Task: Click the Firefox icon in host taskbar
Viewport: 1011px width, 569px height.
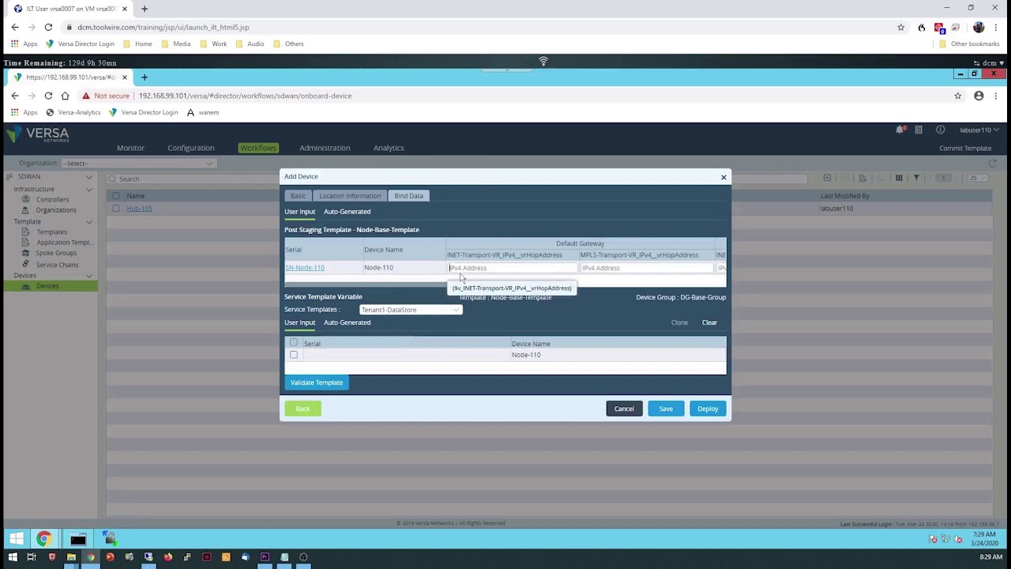Action: (168, 557)
